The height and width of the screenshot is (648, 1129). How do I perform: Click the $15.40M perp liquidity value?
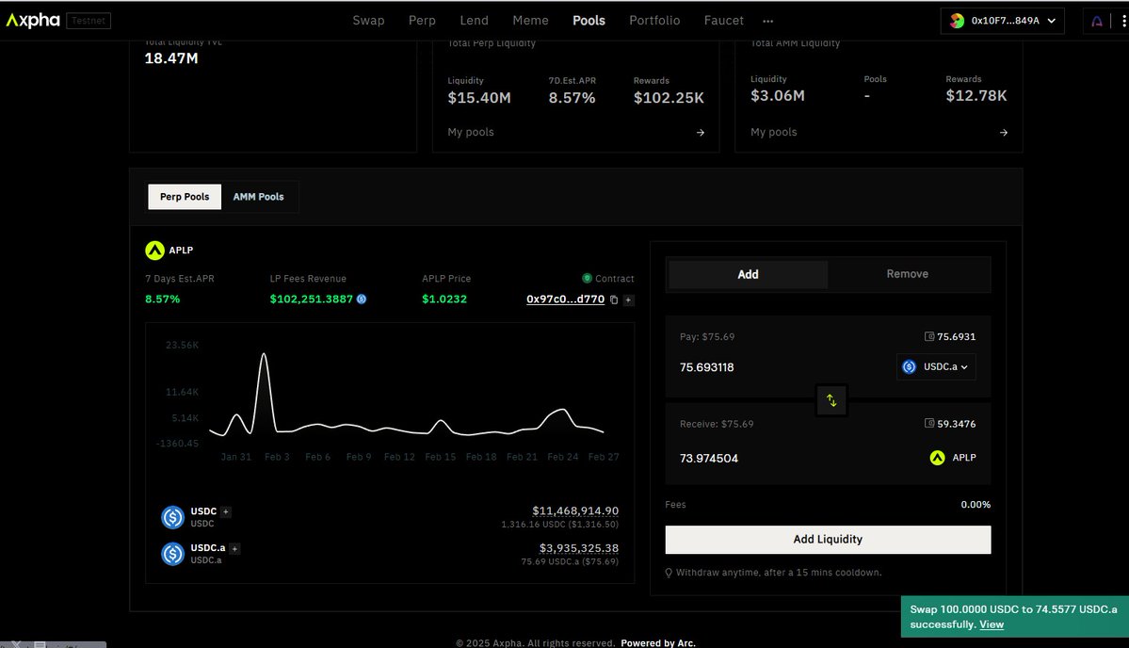click(479, 98)
